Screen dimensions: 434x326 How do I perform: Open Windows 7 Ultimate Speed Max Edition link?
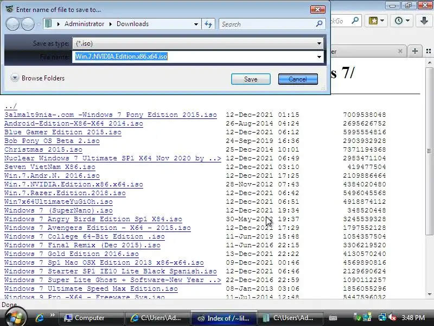coord(91,289)
